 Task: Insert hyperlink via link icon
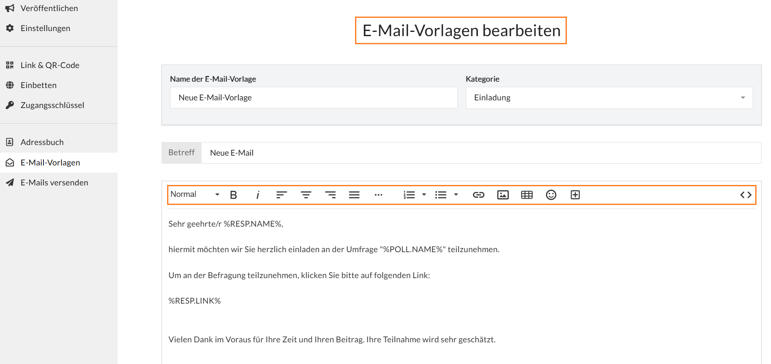coord(479,195)
